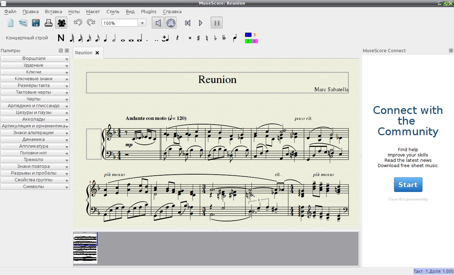
Task: Create a new score with the blank page icon
Action: click(10, 23)
